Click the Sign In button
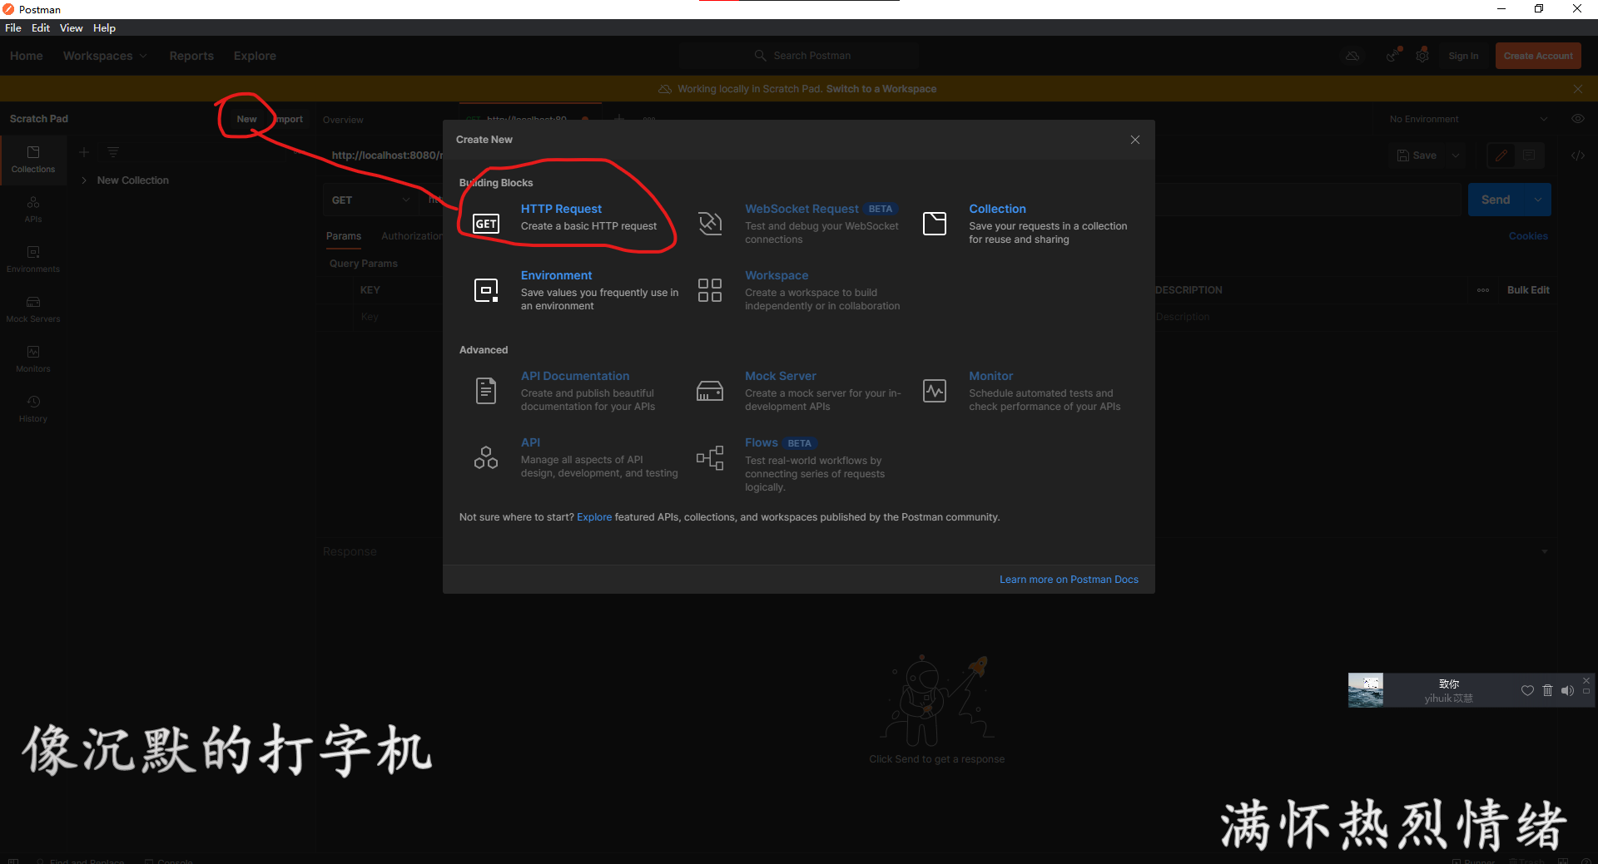 pyautogui.click(x=1463, y=56)
